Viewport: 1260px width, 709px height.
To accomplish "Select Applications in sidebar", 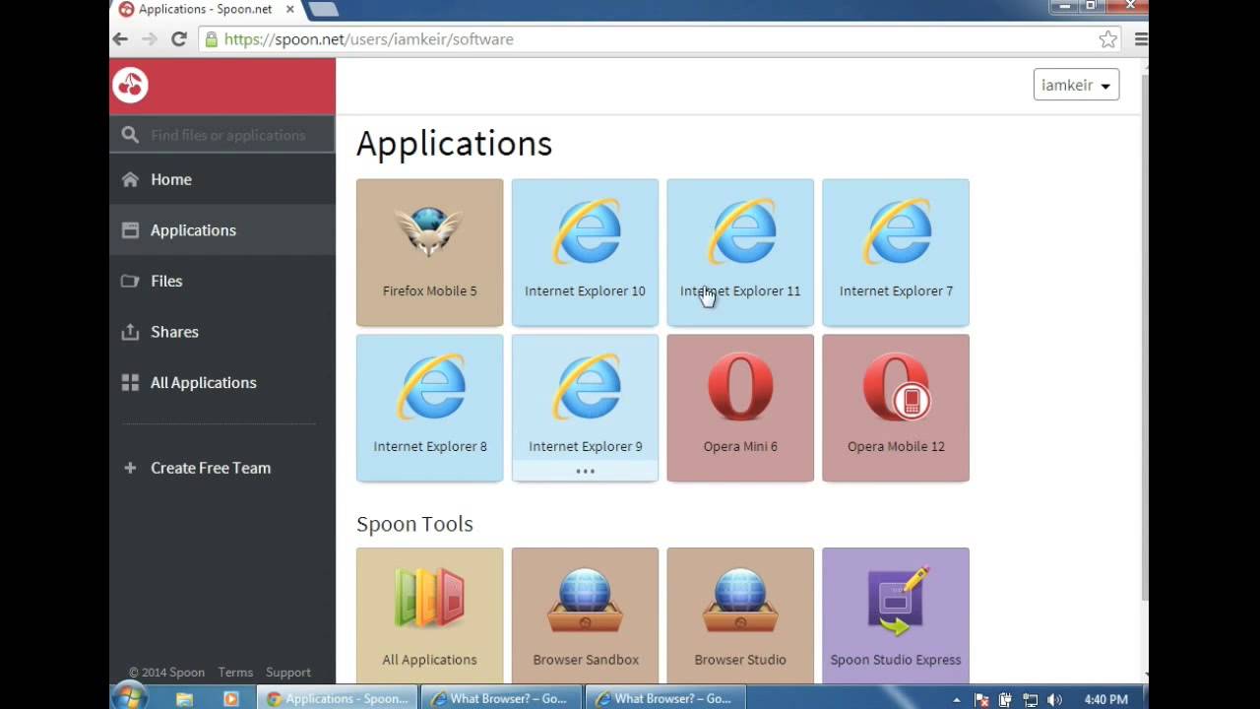I will pyautogui.click(x=222, y=230).
